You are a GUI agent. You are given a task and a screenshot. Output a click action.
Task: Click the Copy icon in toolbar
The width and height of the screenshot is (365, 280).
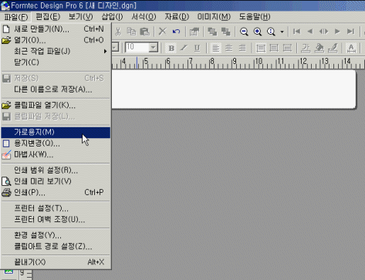[x=131, y=32]
